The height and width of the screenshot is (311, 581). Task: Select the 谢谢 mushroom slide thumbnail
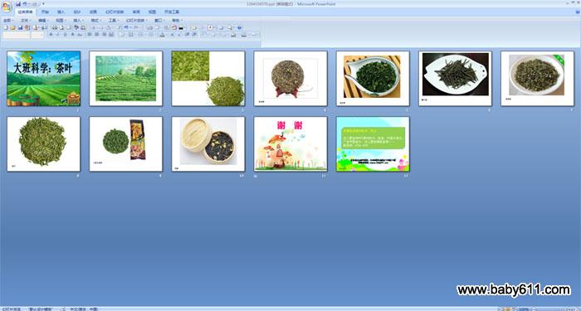(290, 144)
